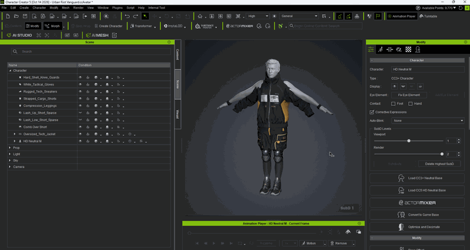Click Load CC3+ Neutral Base button
This screenshot has width=470, height=250.
tap(417, 179)
